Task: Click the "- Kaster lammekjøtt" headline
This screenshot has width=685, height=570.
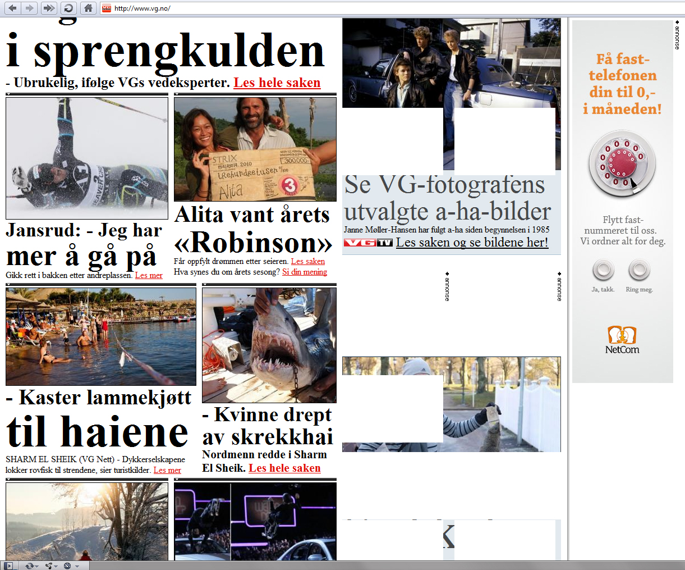Action: 99,398
